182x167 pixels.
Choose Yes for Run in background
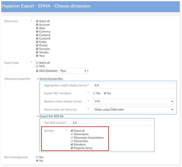tap(37, 157)
